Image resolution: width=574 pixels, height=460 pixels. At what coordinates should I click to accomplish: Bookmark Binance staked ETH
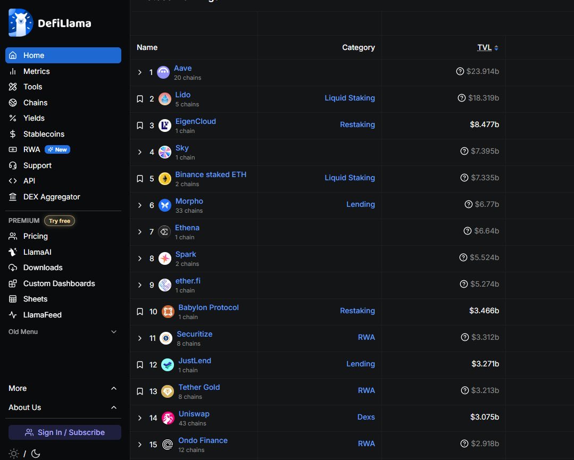tap(140, 179)
